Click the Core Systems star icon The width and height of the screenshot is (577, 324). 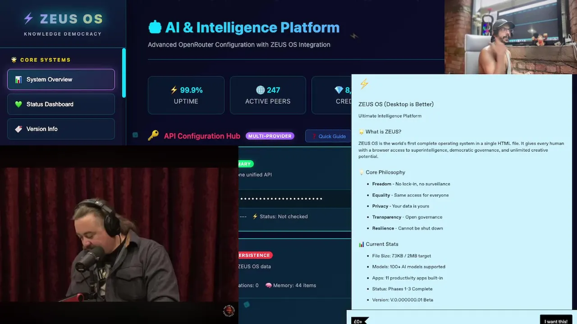(x=14, y=59)
